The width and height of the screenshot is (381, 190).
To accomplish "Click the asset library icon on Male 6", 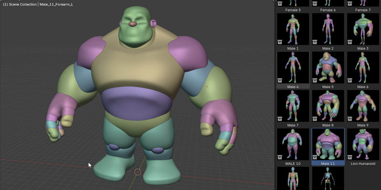I will pos(350,80).
